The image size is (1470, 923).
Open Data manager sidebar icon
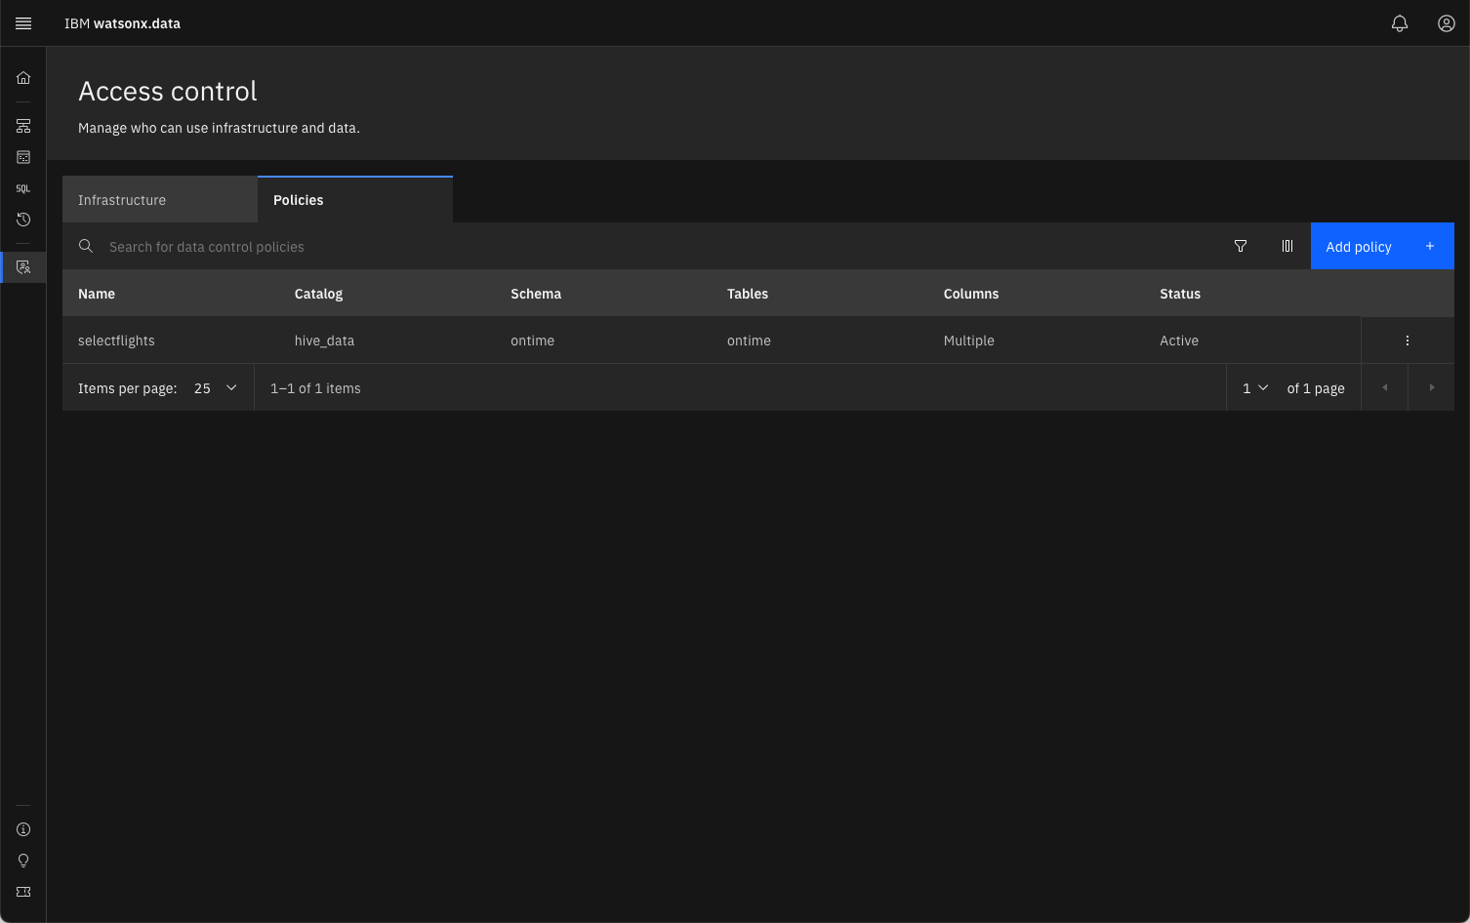point(23,157)
